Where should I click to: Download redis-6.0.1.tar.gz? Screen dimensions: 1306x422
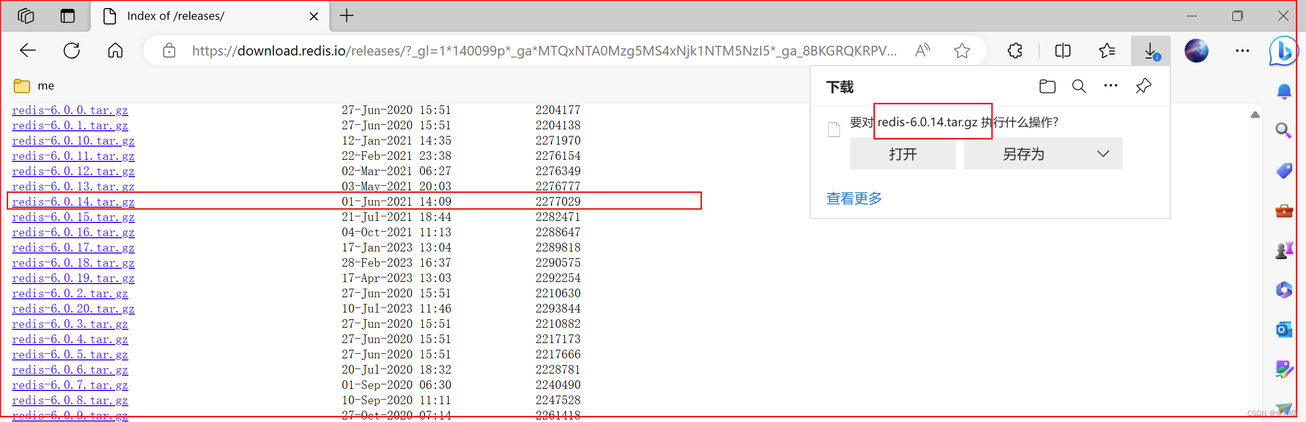[x=70, y=125]
